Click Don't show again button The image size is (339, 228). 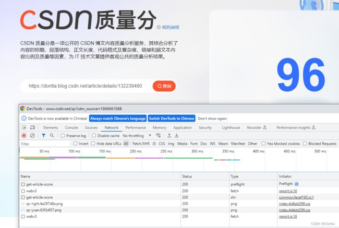tap(212, 118)
